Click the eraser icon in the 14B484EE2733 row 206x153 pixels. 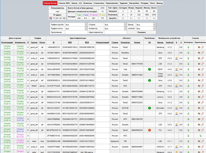(202, 47)
